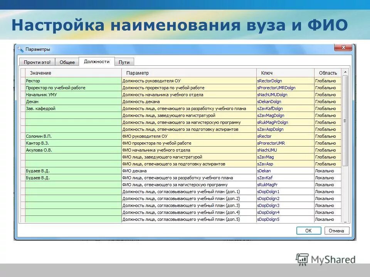This screenshot has width=370, height=277.
Task: Click the empty value cell for sZavMagDolgn
Action: point(73,115)
